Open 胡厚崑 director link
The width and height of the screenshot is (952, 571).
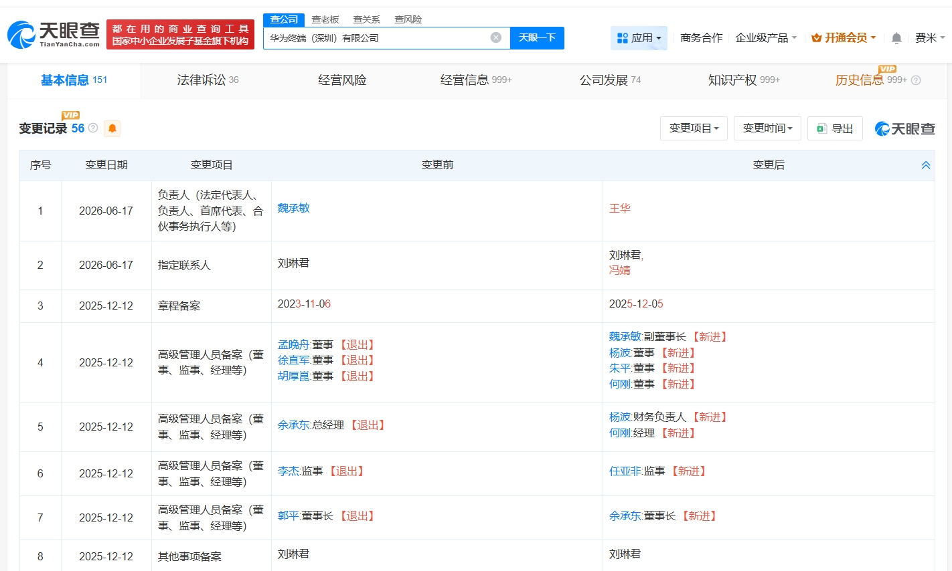pos(293,376)
